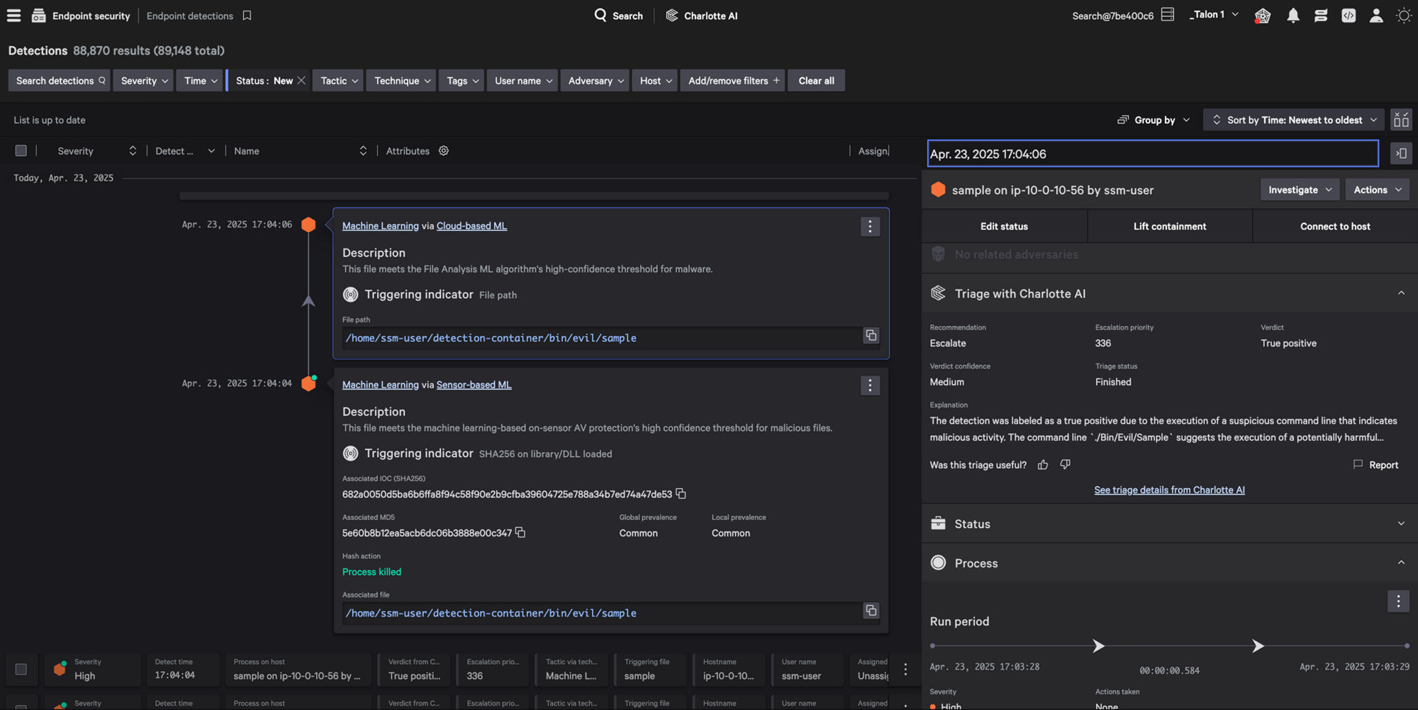Viewport: 1418px width, 710px height.
Task: Remove the Status: New filter chip
Action: coord(301,80)
